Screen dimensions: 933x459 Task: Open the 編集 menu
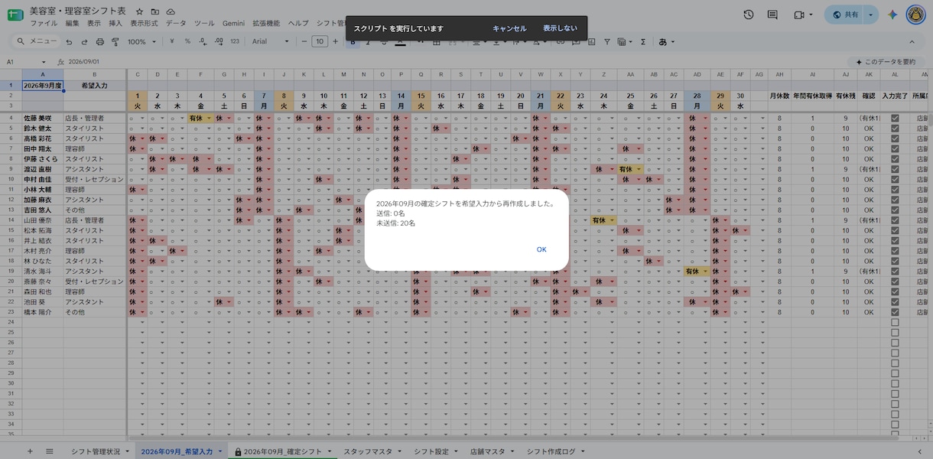click(73, 24)
